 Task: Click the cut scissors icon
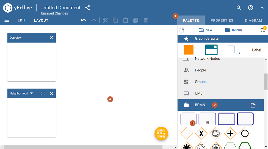pyautogui.click(x=105, y=20)
